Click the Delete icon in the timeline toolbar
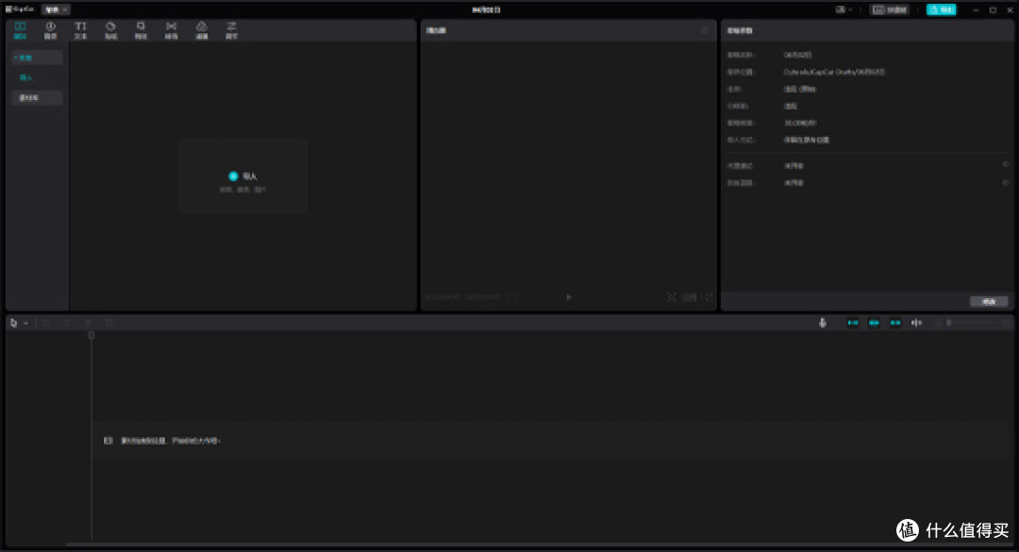The image size is (1019, 552). point(109,323)
